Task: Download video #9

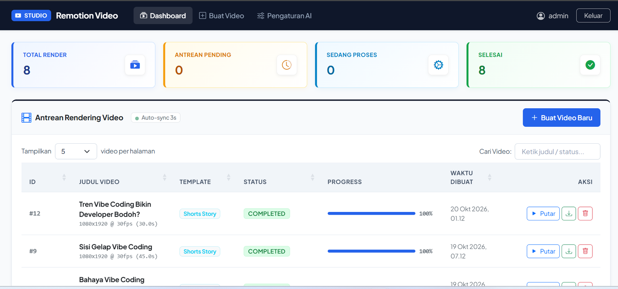Action: tap(569, 251)
